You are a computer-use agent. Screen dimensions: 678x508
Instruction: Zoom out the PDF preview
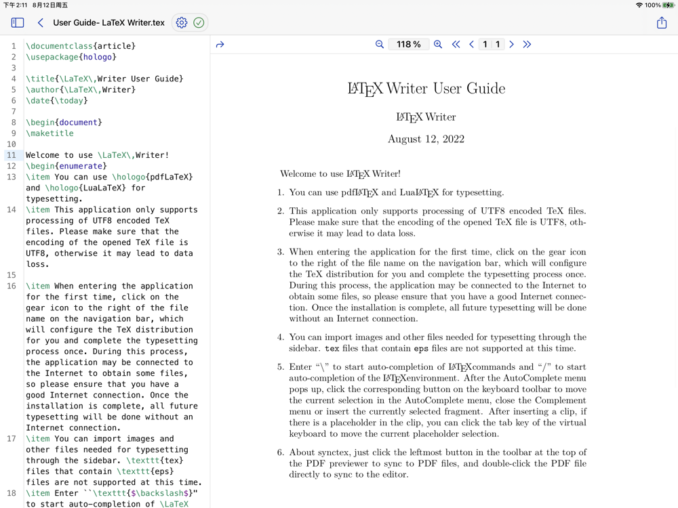(x=380, y=44)
